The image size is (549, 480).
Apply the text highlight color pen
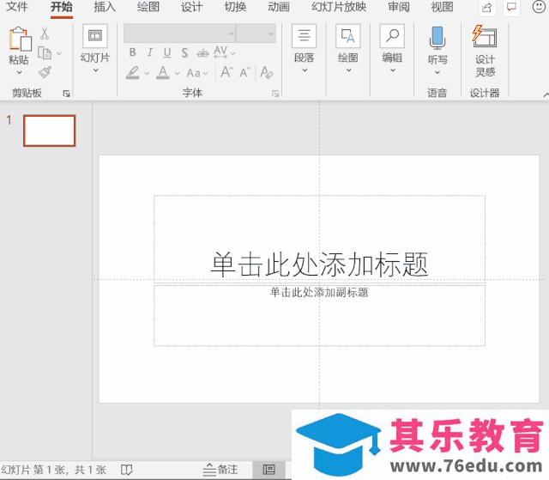133,72
